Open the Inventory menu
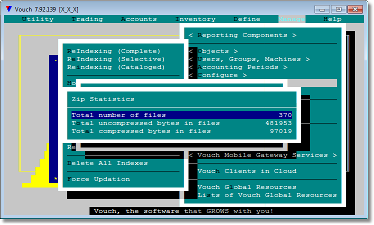Screen dimensions: 374x225 pos(195,19)
